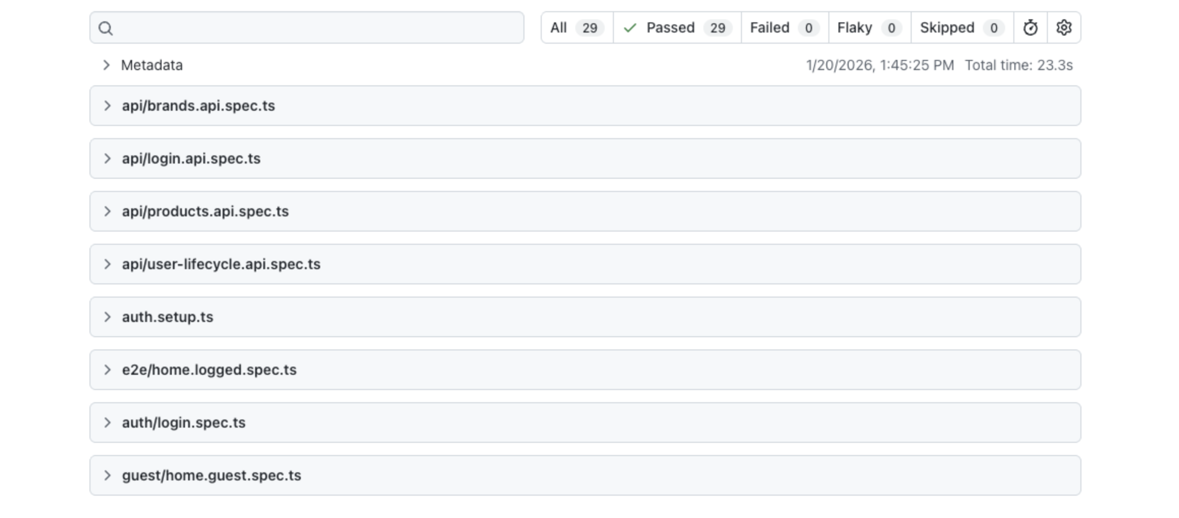Click the auth/login.spec.ts file name

pyautogui.click(x=183, y=423)
